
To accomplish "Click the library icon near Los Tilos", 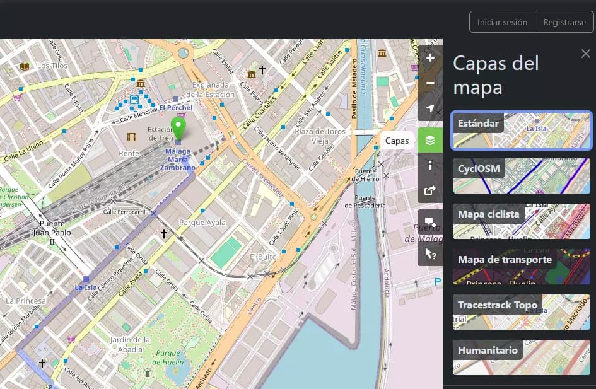I will (x=25, y=66).
